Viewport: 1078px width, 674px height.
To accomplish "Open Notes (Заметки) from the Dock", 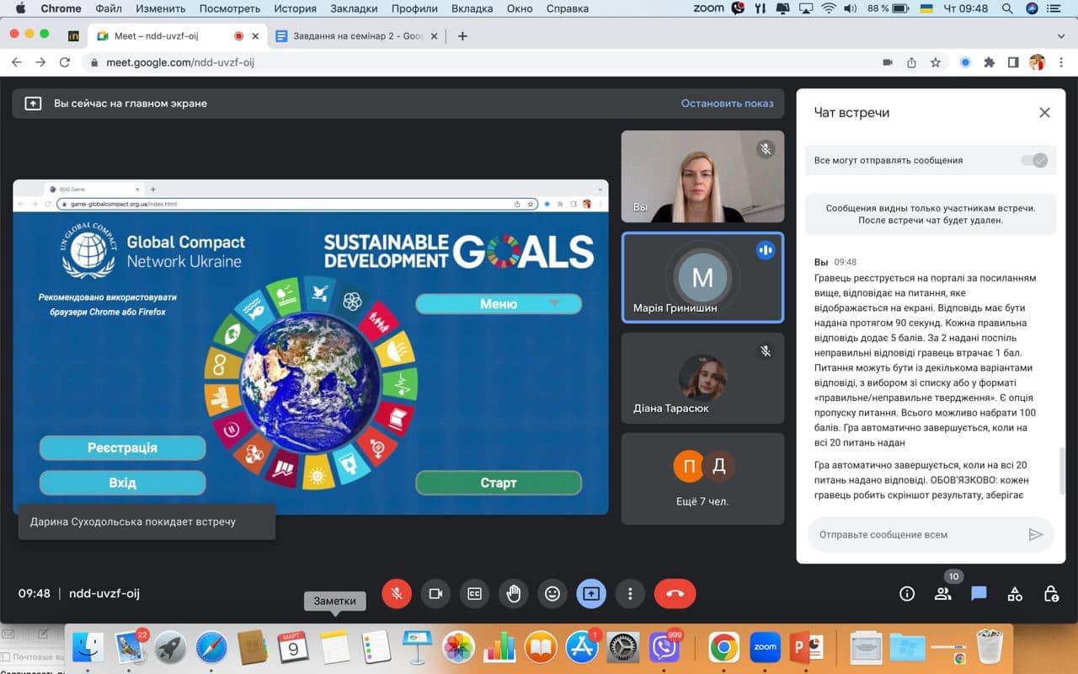I will tap(334, 647).
